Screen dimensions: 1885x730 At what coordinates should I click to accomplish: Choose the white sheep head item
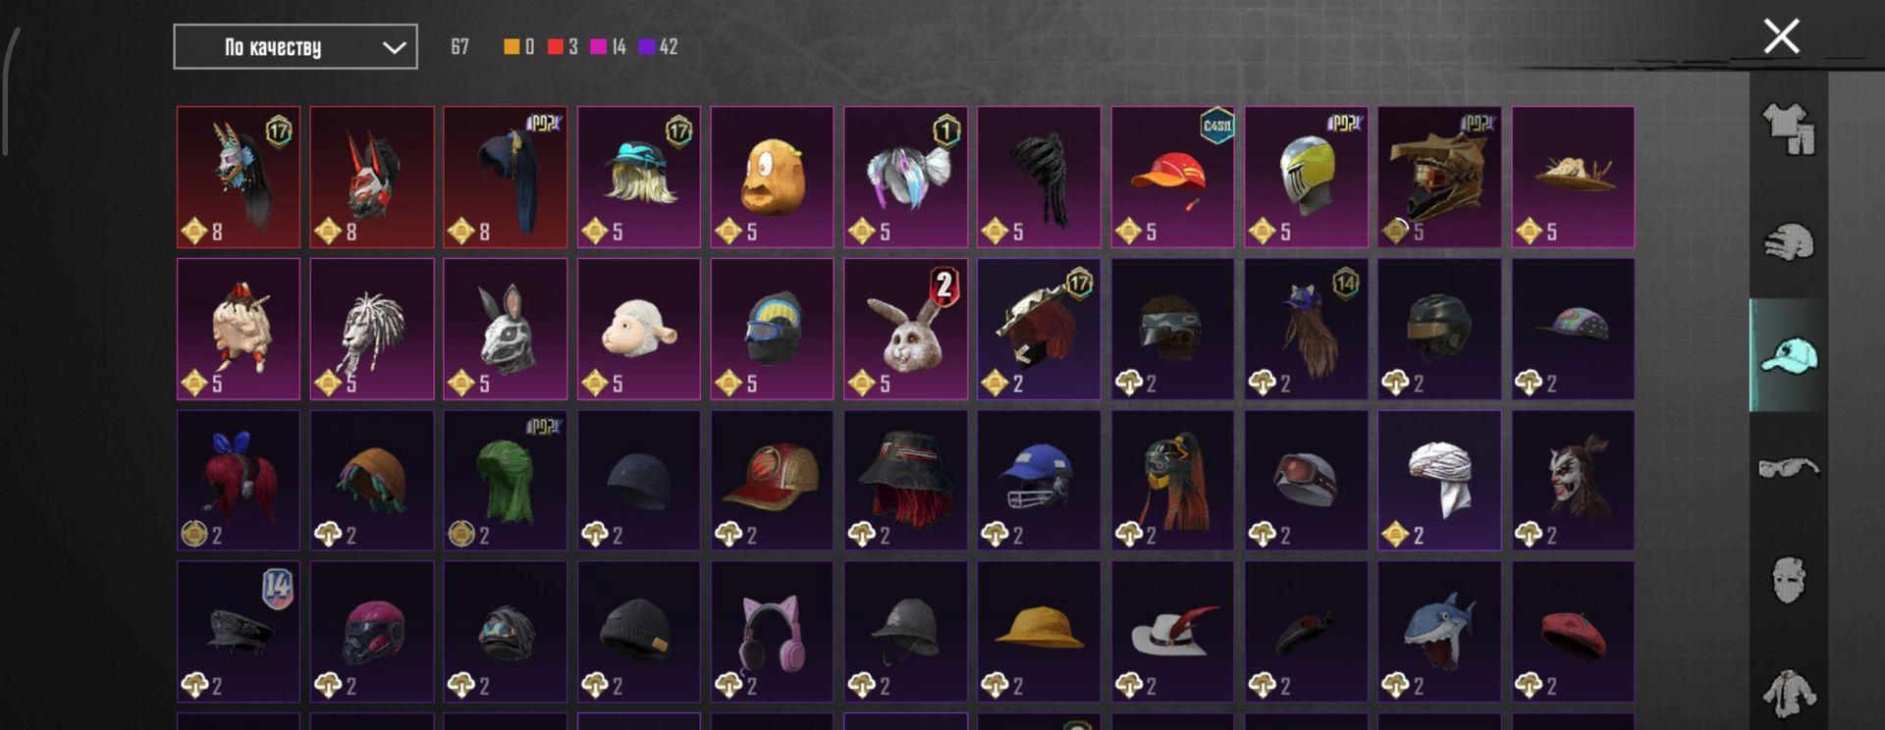tap(638, 329)
